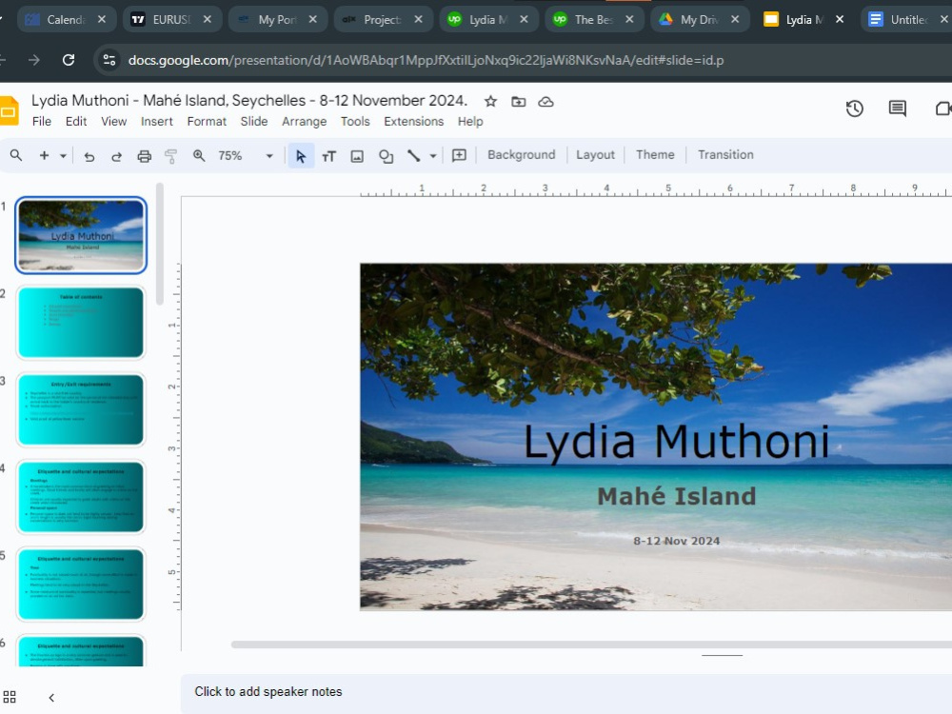Click the horizontal canvas scrollbar

coord(591,645)
